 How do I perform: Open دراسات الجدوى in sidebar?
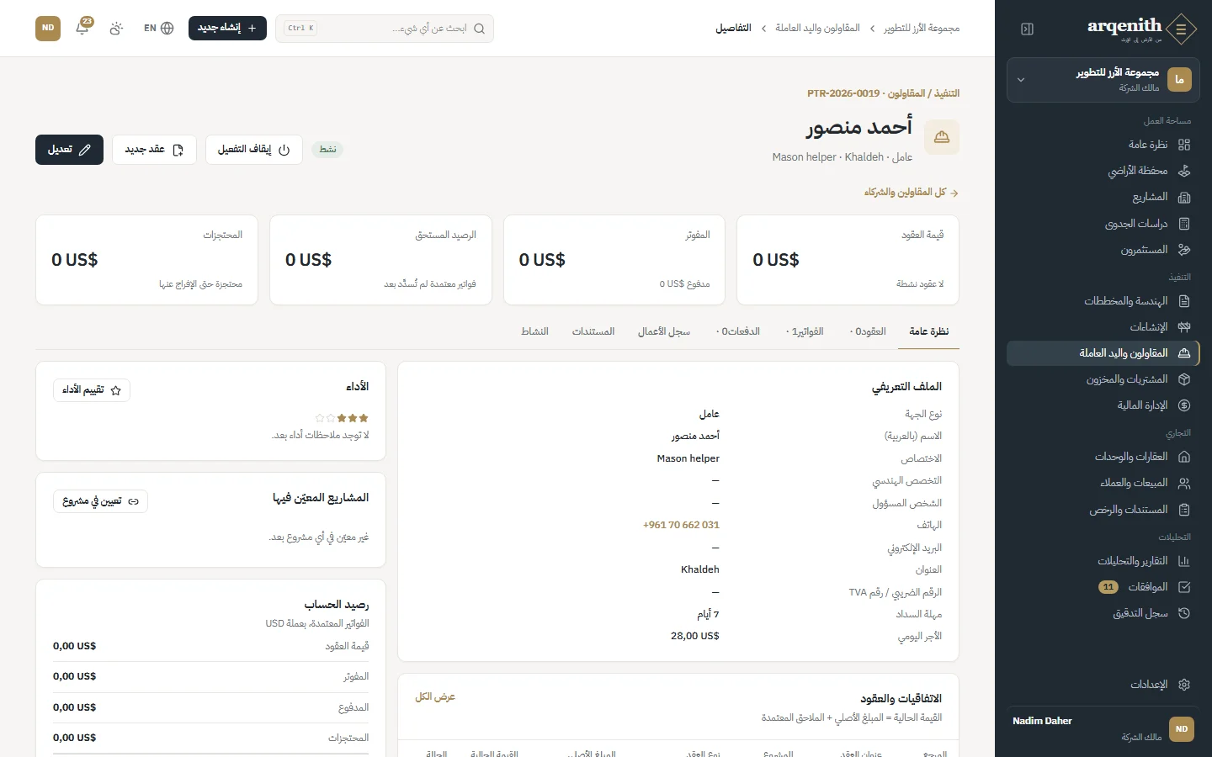(1103, 224)
